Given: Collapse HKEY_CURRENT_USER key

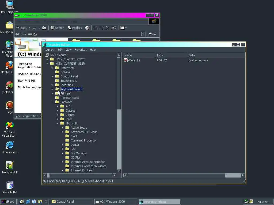Looking at the screenshot, I should coord(47,64).
